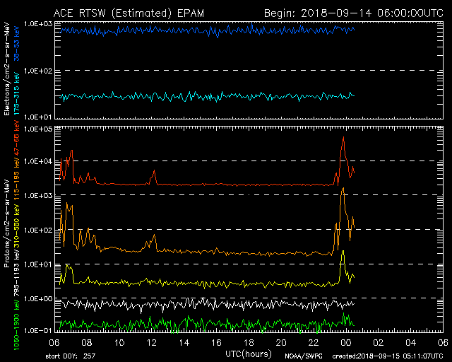Click the 12 hour tick on the x-axis
This screenshot has width=452, height=362.
[153, 343]
